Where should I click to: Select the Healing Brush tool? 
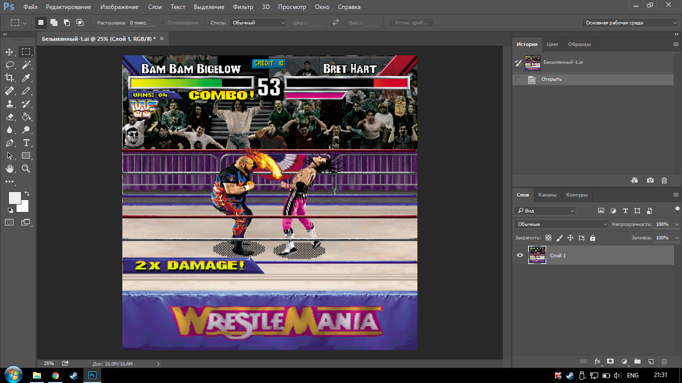(x=9, y=91)
